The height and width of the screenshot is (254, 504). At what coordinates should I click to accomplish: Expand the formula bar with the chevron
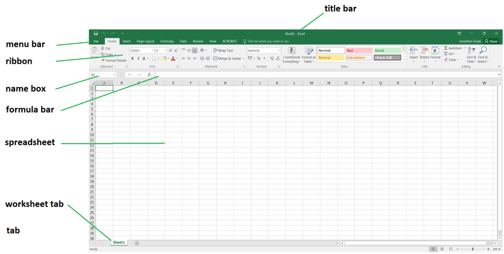pyautogui.click(x=499, y=74)
